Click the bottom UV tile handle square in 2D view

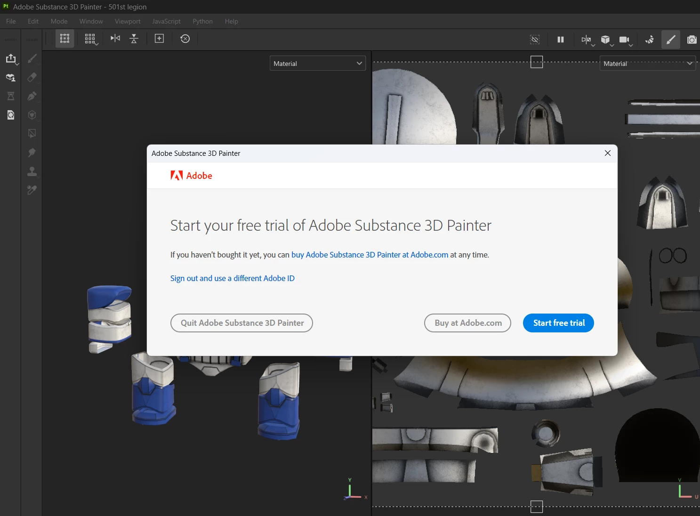coord(537,507)
